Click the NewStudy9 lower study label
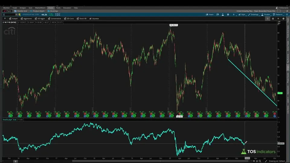The width and height of the screenshot is (290, 163). tap(7, 120)
